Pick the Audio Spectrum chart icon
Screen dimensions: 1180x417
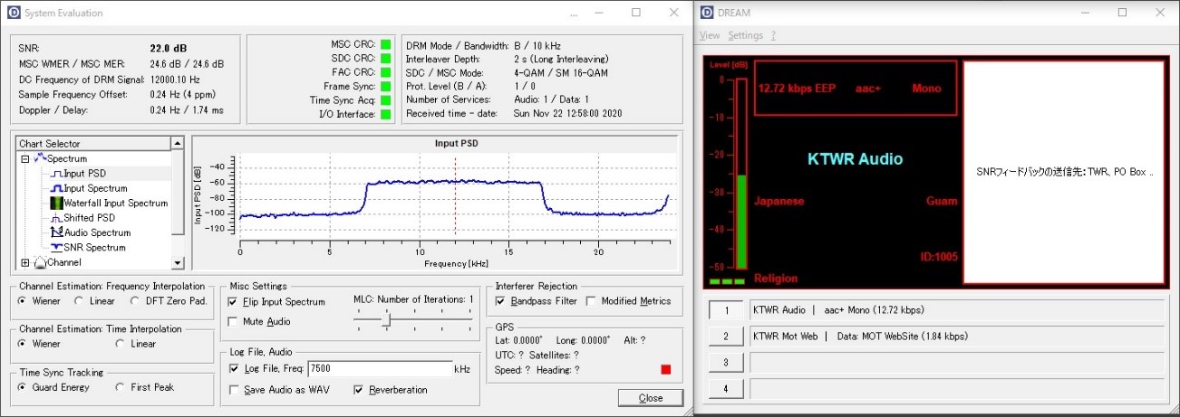pyautogui.click(x=55, y=232)
